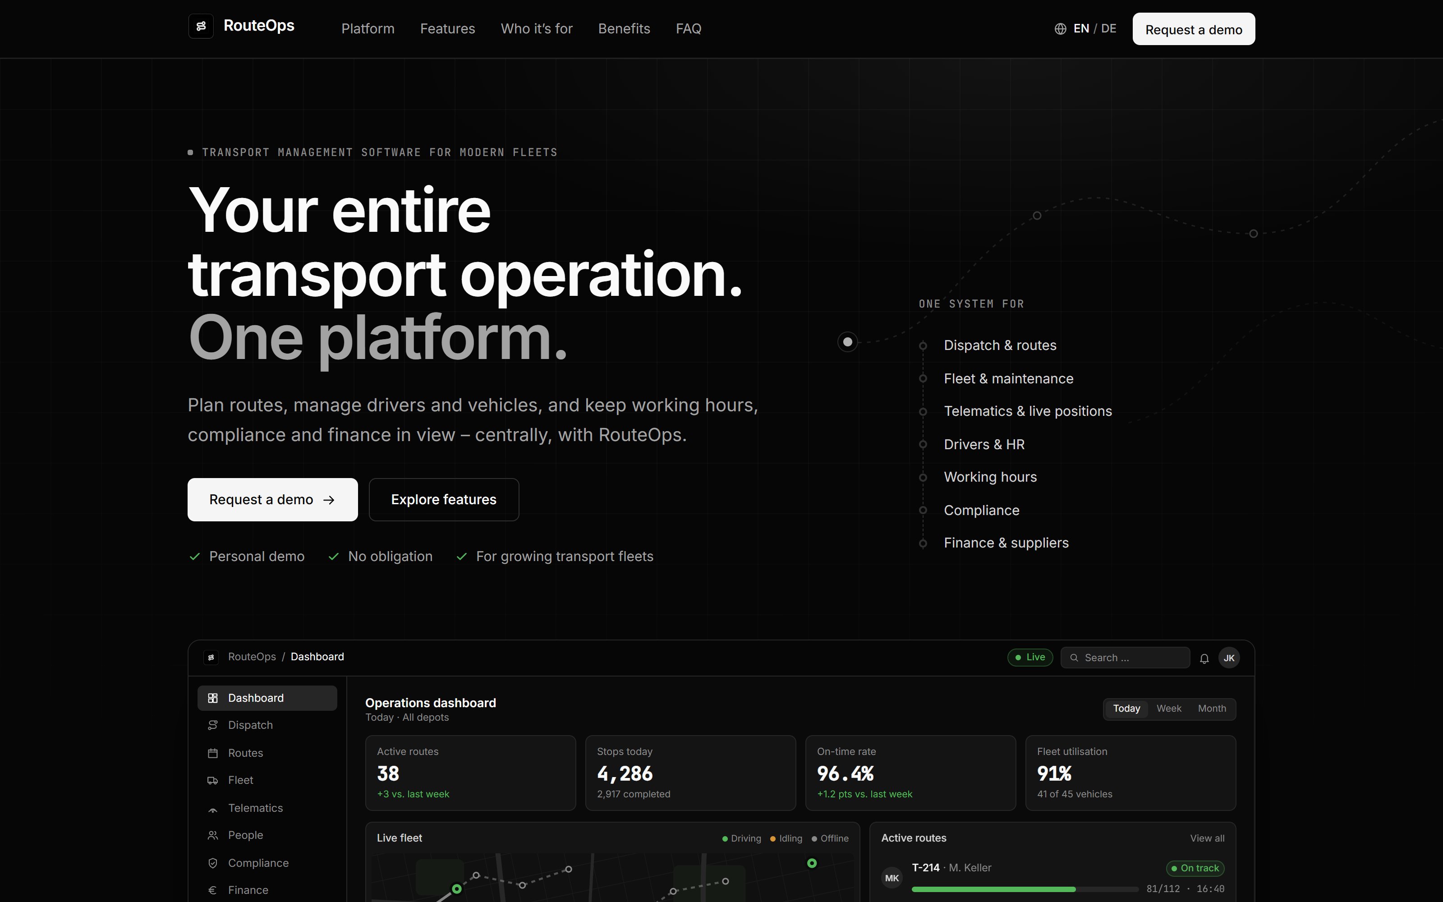Open Routes in the sidebar
1443x902 pixels.
pyautogui.click(x=267, y=753)
